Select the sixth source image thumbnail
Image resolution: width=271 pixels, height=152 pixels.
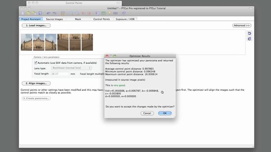point(87,42)
